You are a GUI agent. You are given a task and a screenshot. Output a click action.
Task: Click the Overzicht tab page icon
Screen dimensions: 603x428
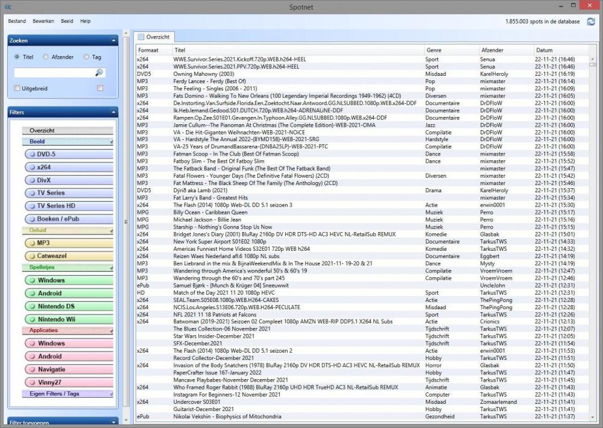point(141,37)
